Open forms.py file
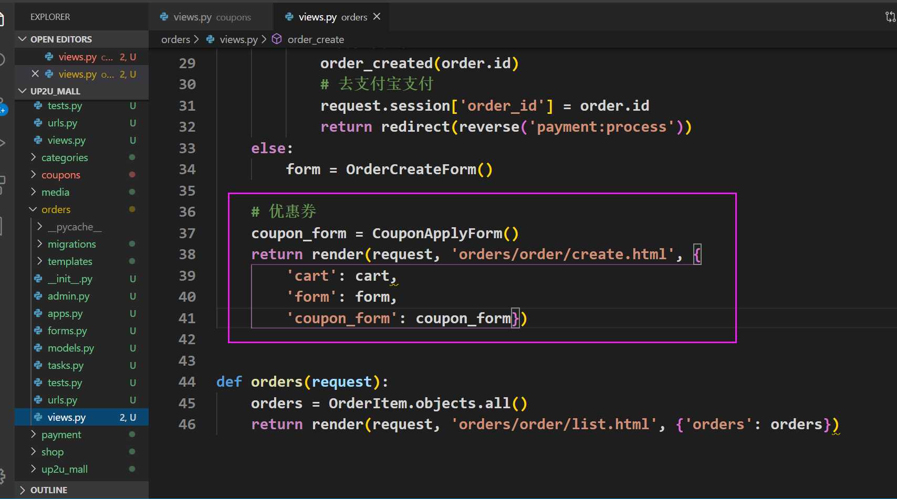Viewport: 897px width, 499px height. (81, 331)
